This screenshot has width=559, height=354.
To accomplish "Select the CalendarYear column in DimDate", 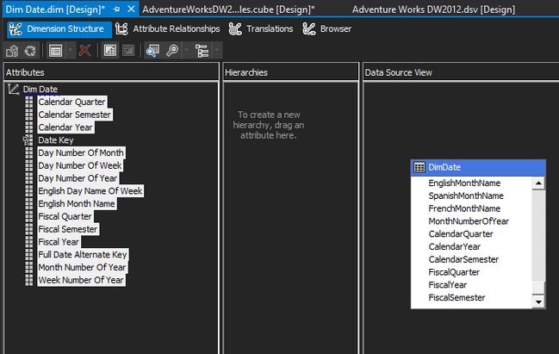I will [x=454, y=246].
